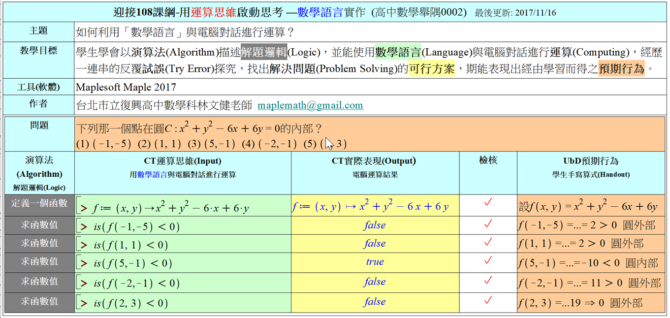Click the '定義一個函數' algorithm step cell
The width and height of the screenshot is (670, 318).
pyautogui.click(x=39, y=203)
